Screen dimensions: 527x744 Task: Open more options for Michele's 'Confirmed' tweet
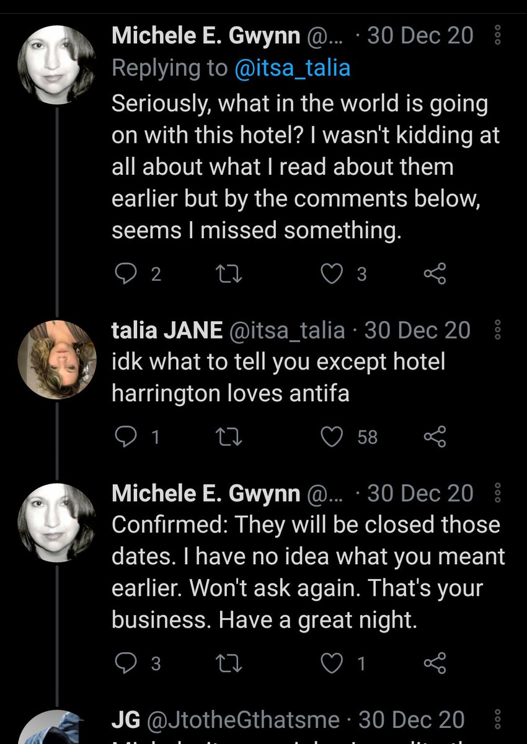(496, 494)
